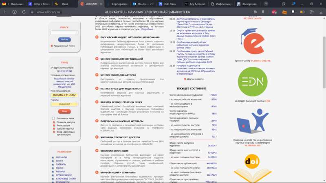Open the Регистрация link
This screenshot has height=183, width=326.
point(64,125)
